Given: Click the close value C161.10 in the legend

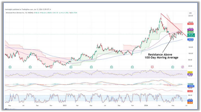Looking at the screenshot, I should (55, 13).
